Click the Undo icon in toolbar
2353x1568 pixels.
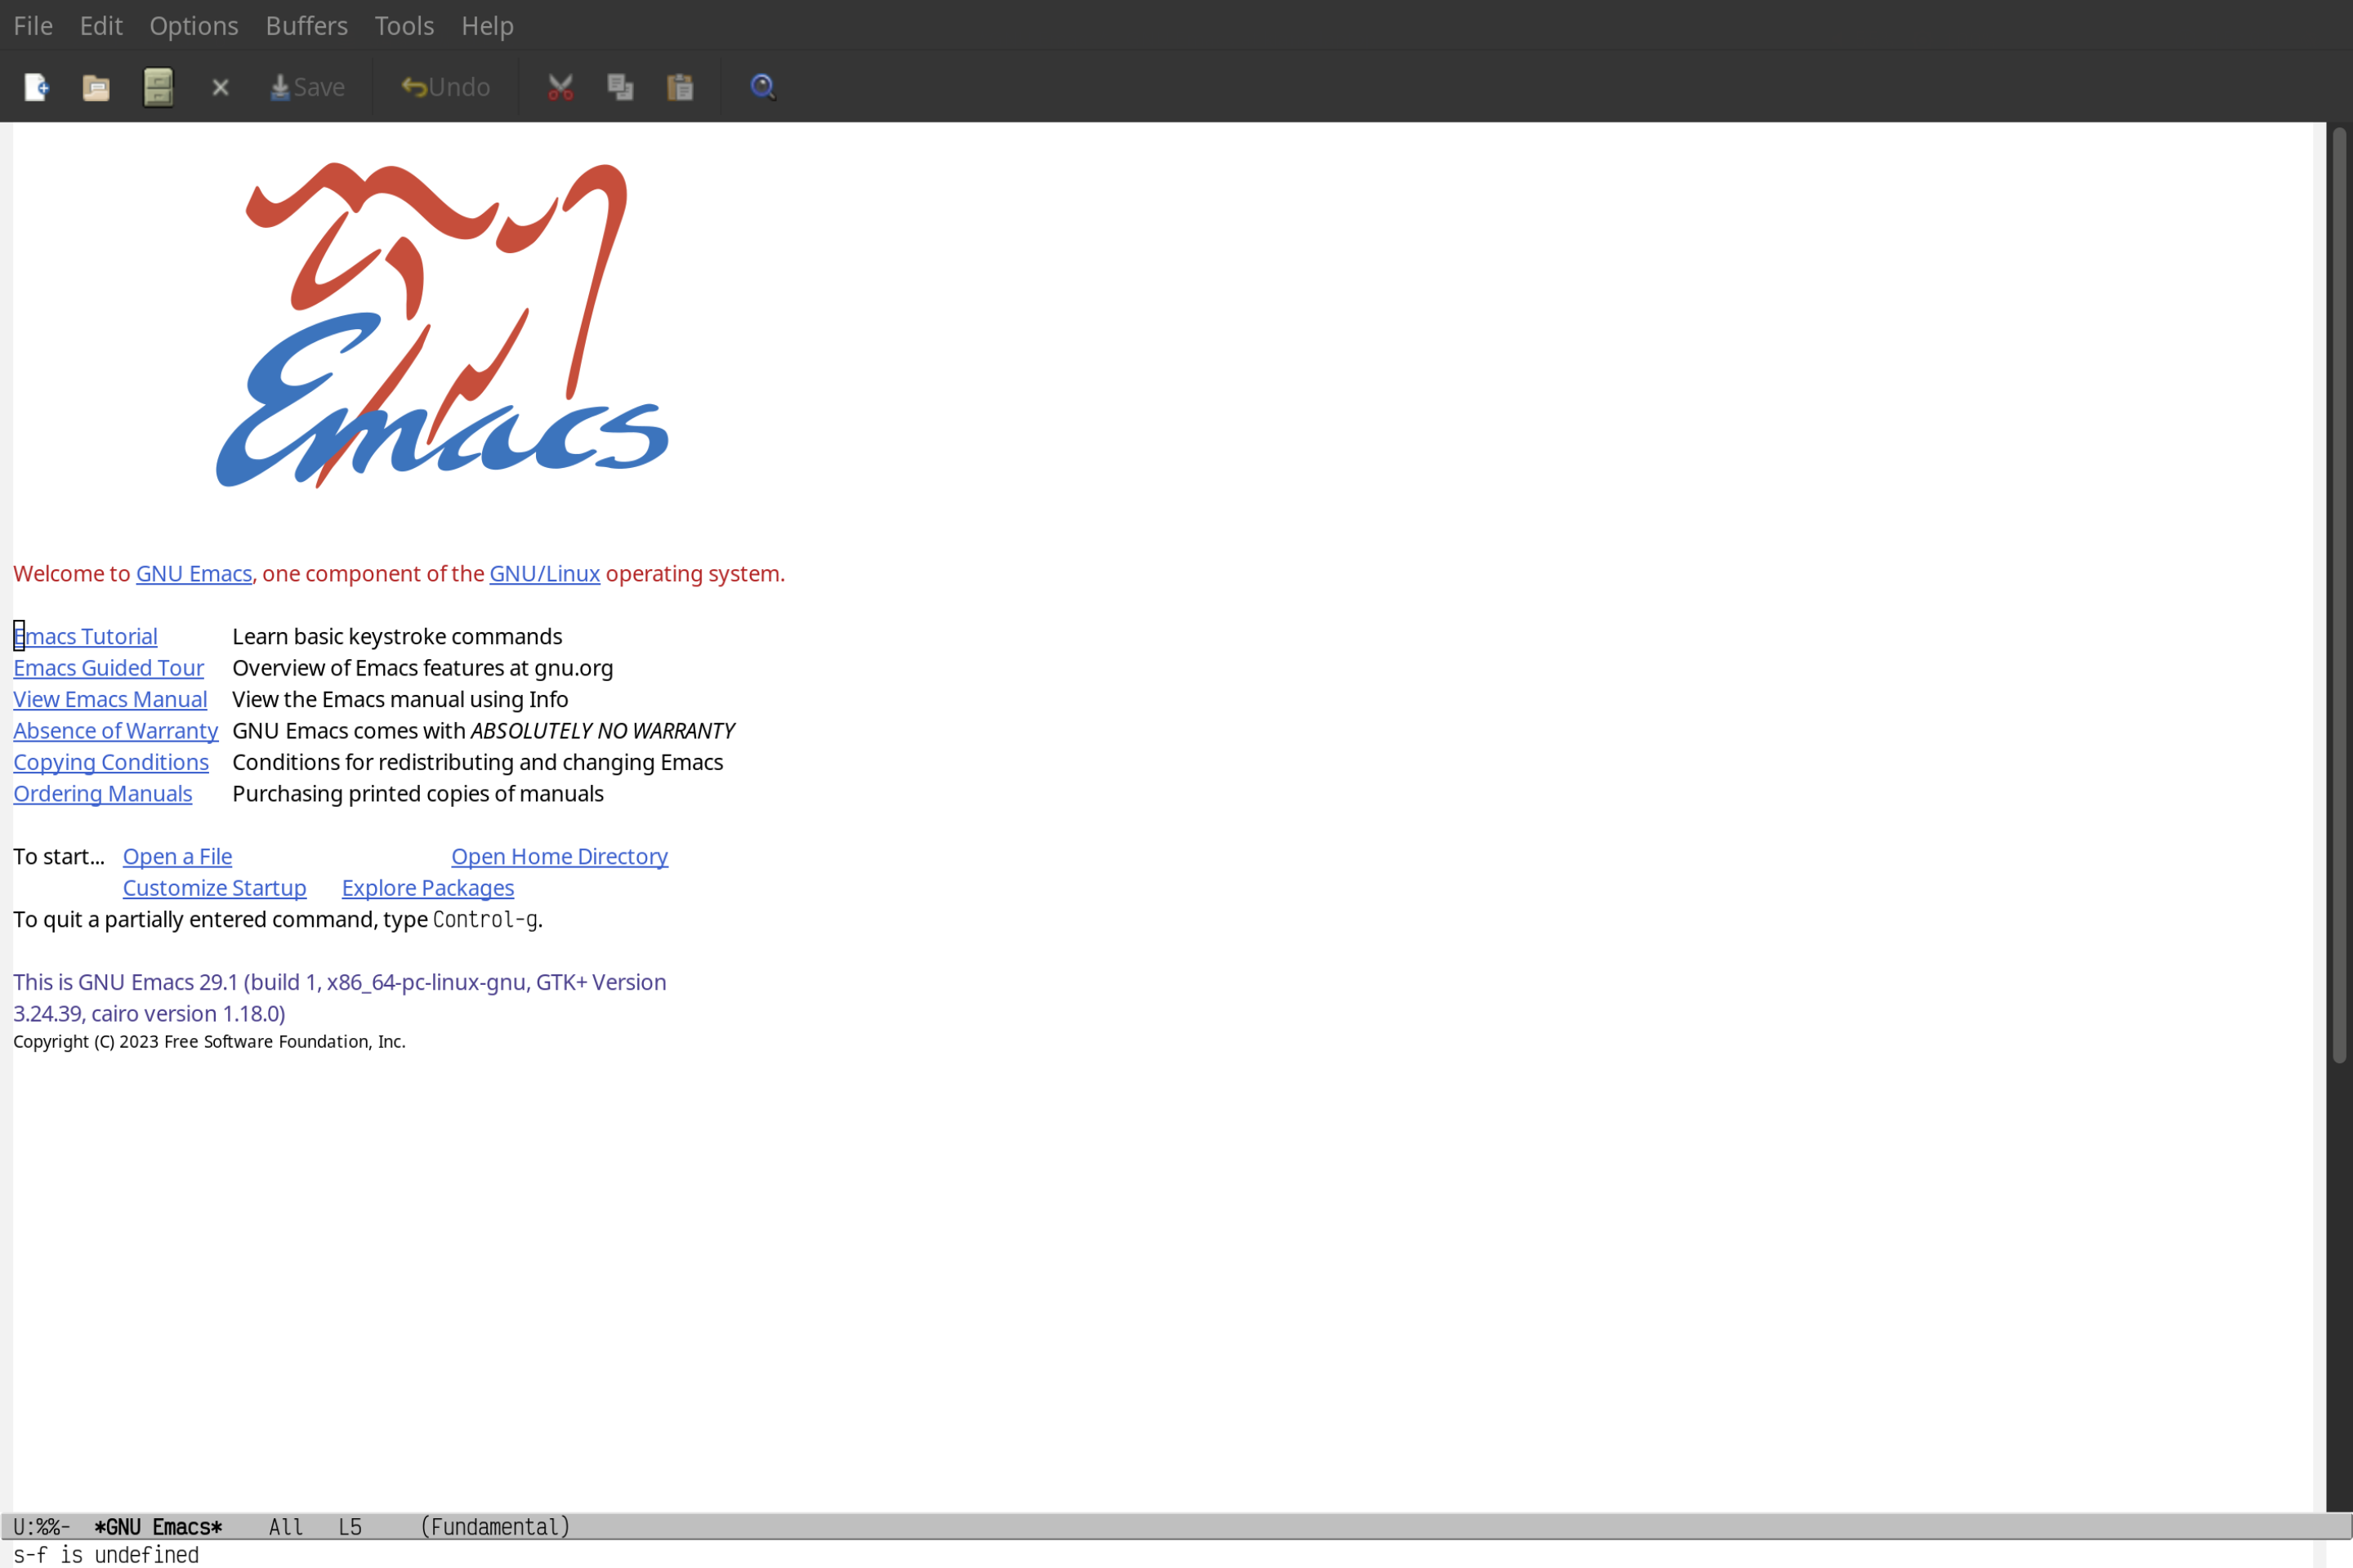point(443,86)
